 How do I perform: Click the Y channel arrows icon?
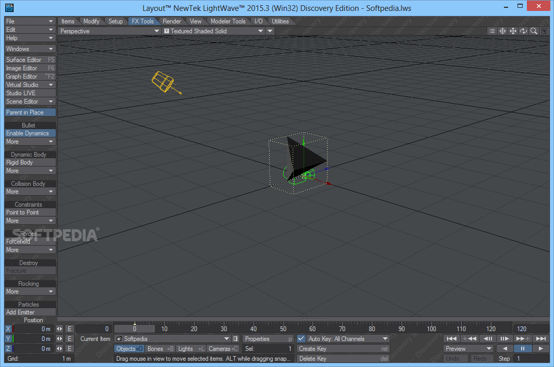click(59, 338)
